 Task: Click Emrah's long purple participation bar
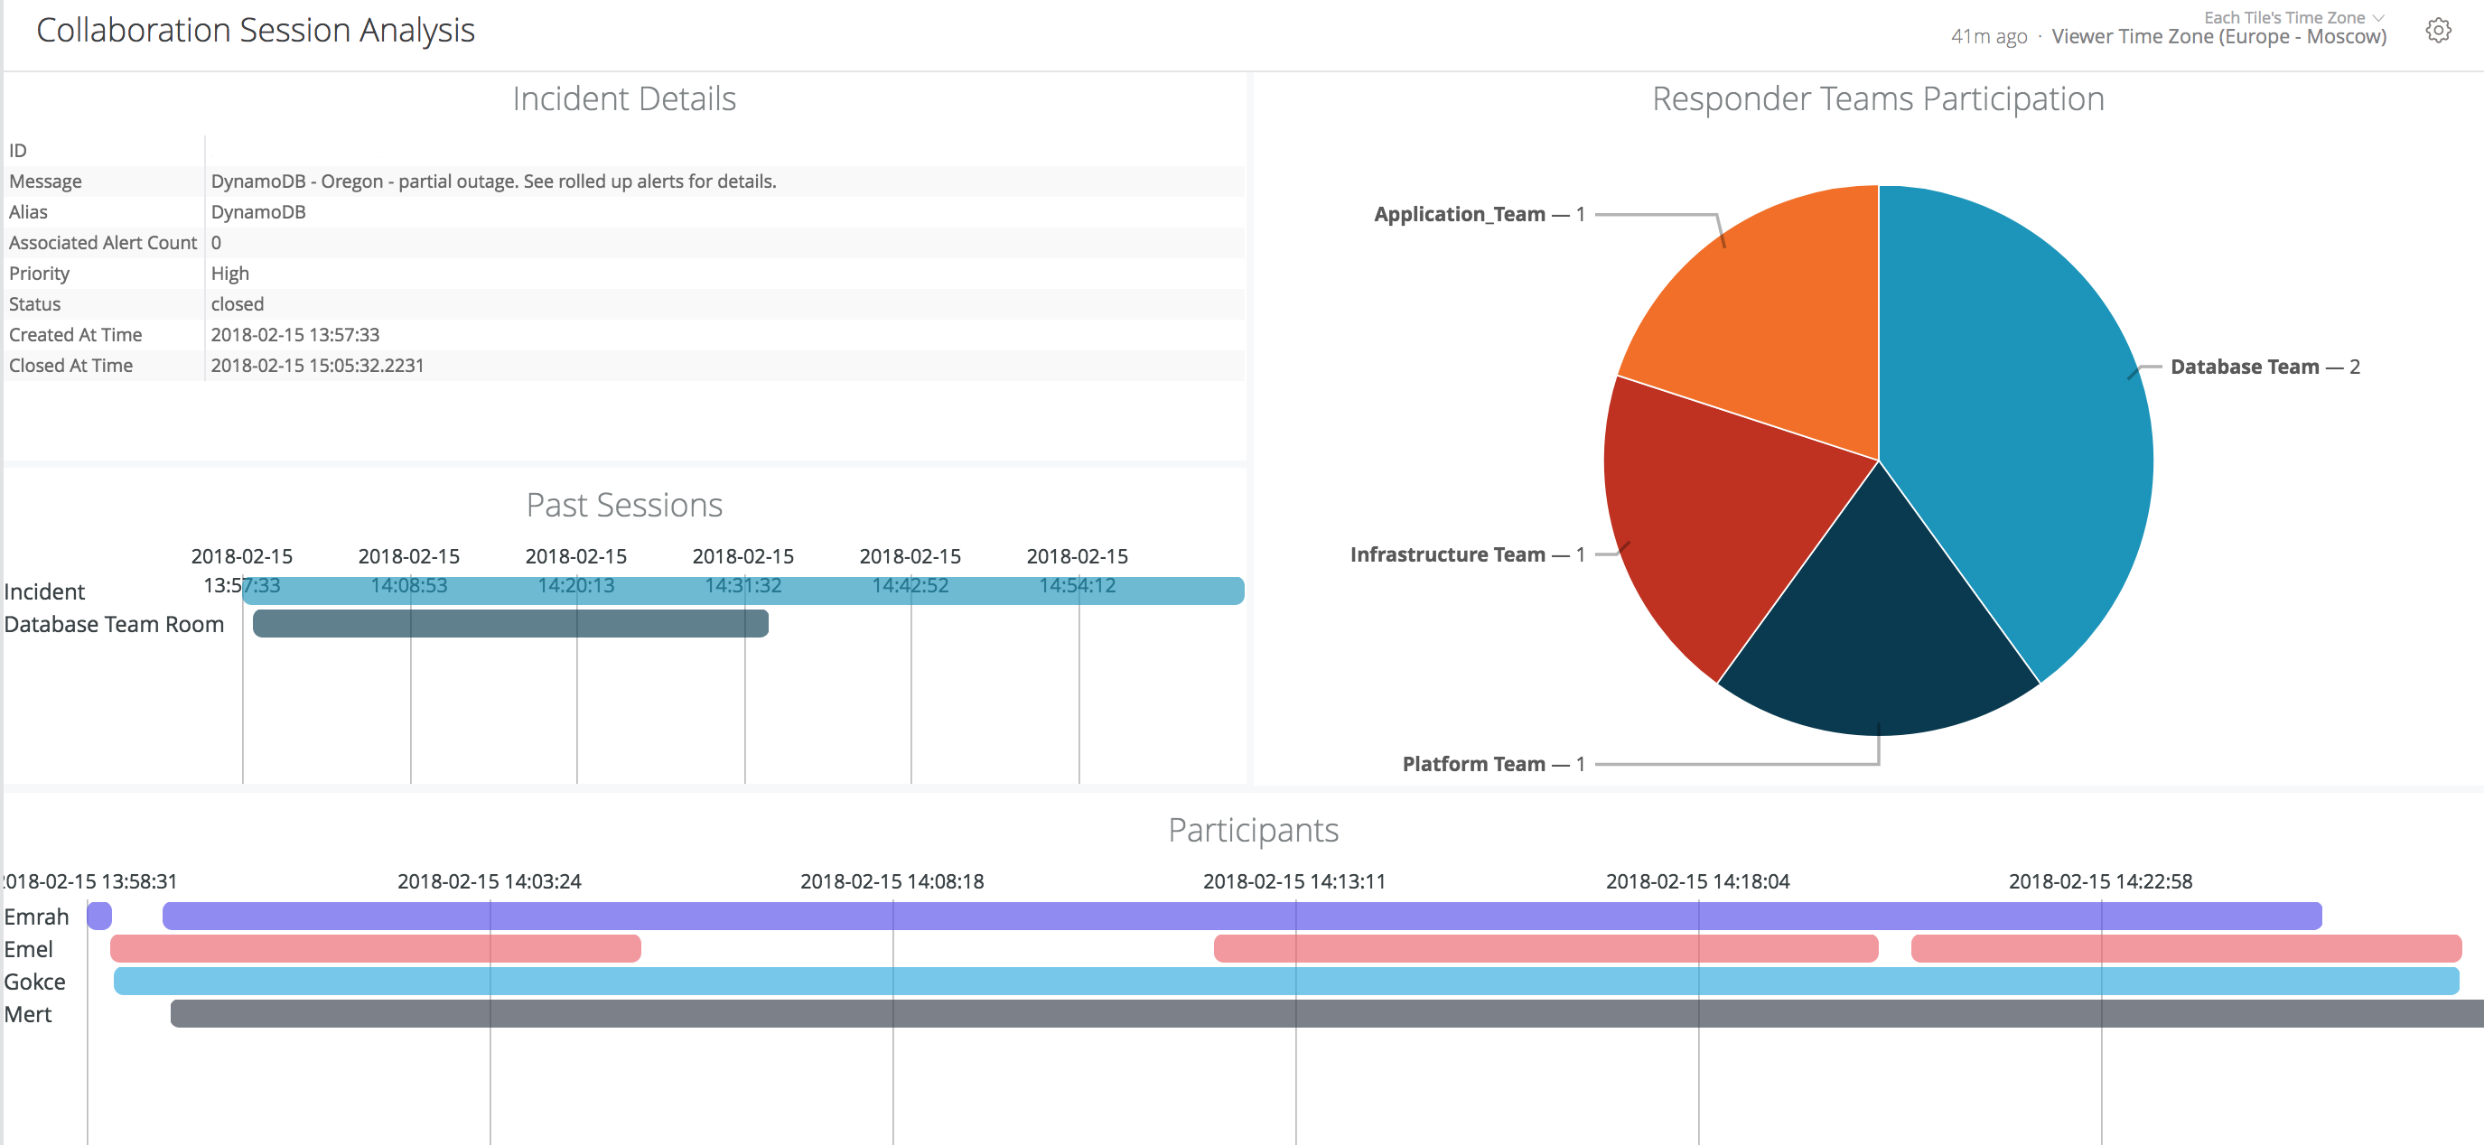click(1242, 916)
